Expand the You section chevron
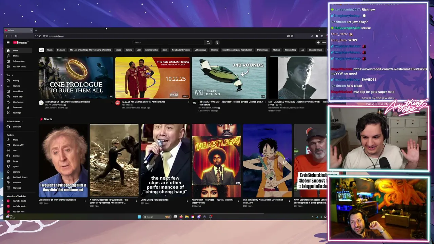 click(13, 75)
